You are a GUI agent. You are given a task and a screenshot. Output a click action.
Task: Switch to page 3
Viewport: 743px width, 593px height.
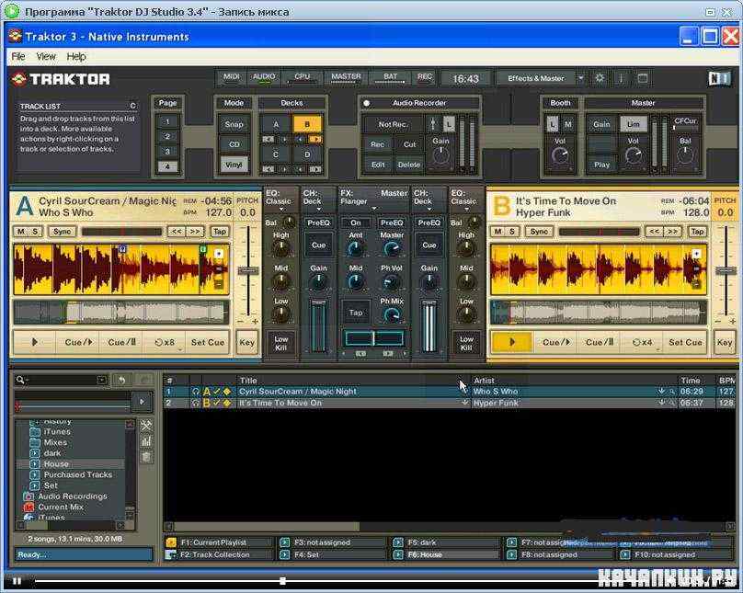pyautogui.click(x=167, y=152)
